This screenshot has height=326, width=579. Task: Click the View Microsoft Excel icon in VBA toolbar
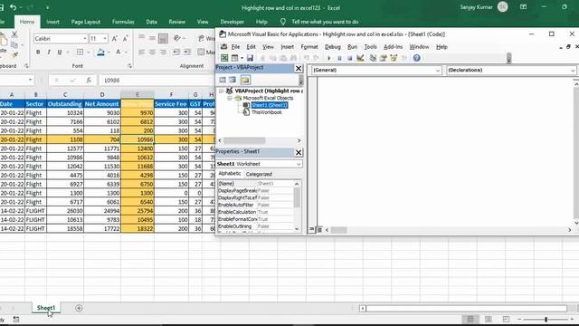pyautogui.click(x=224, y=58)
